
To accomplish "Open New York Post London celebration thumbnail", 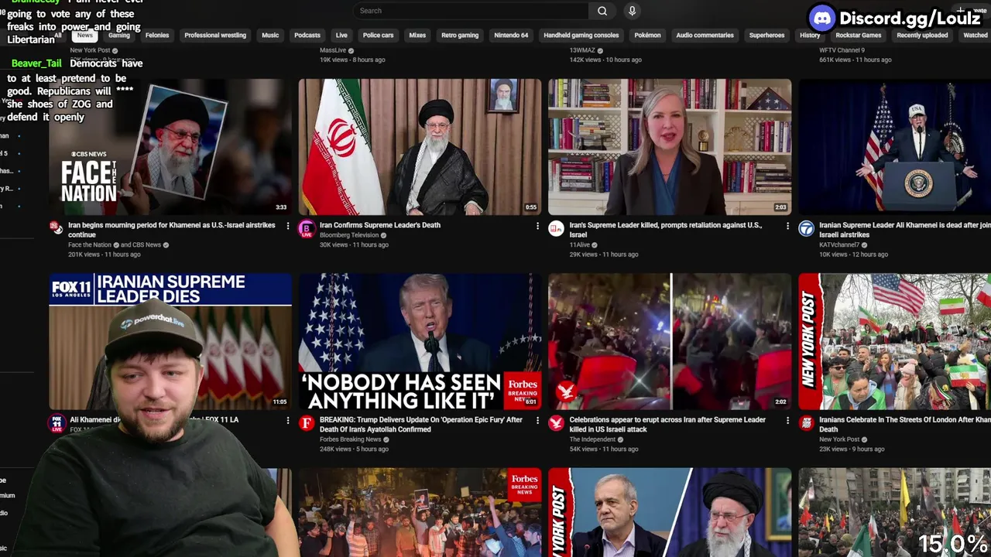I will coord(894,341).
